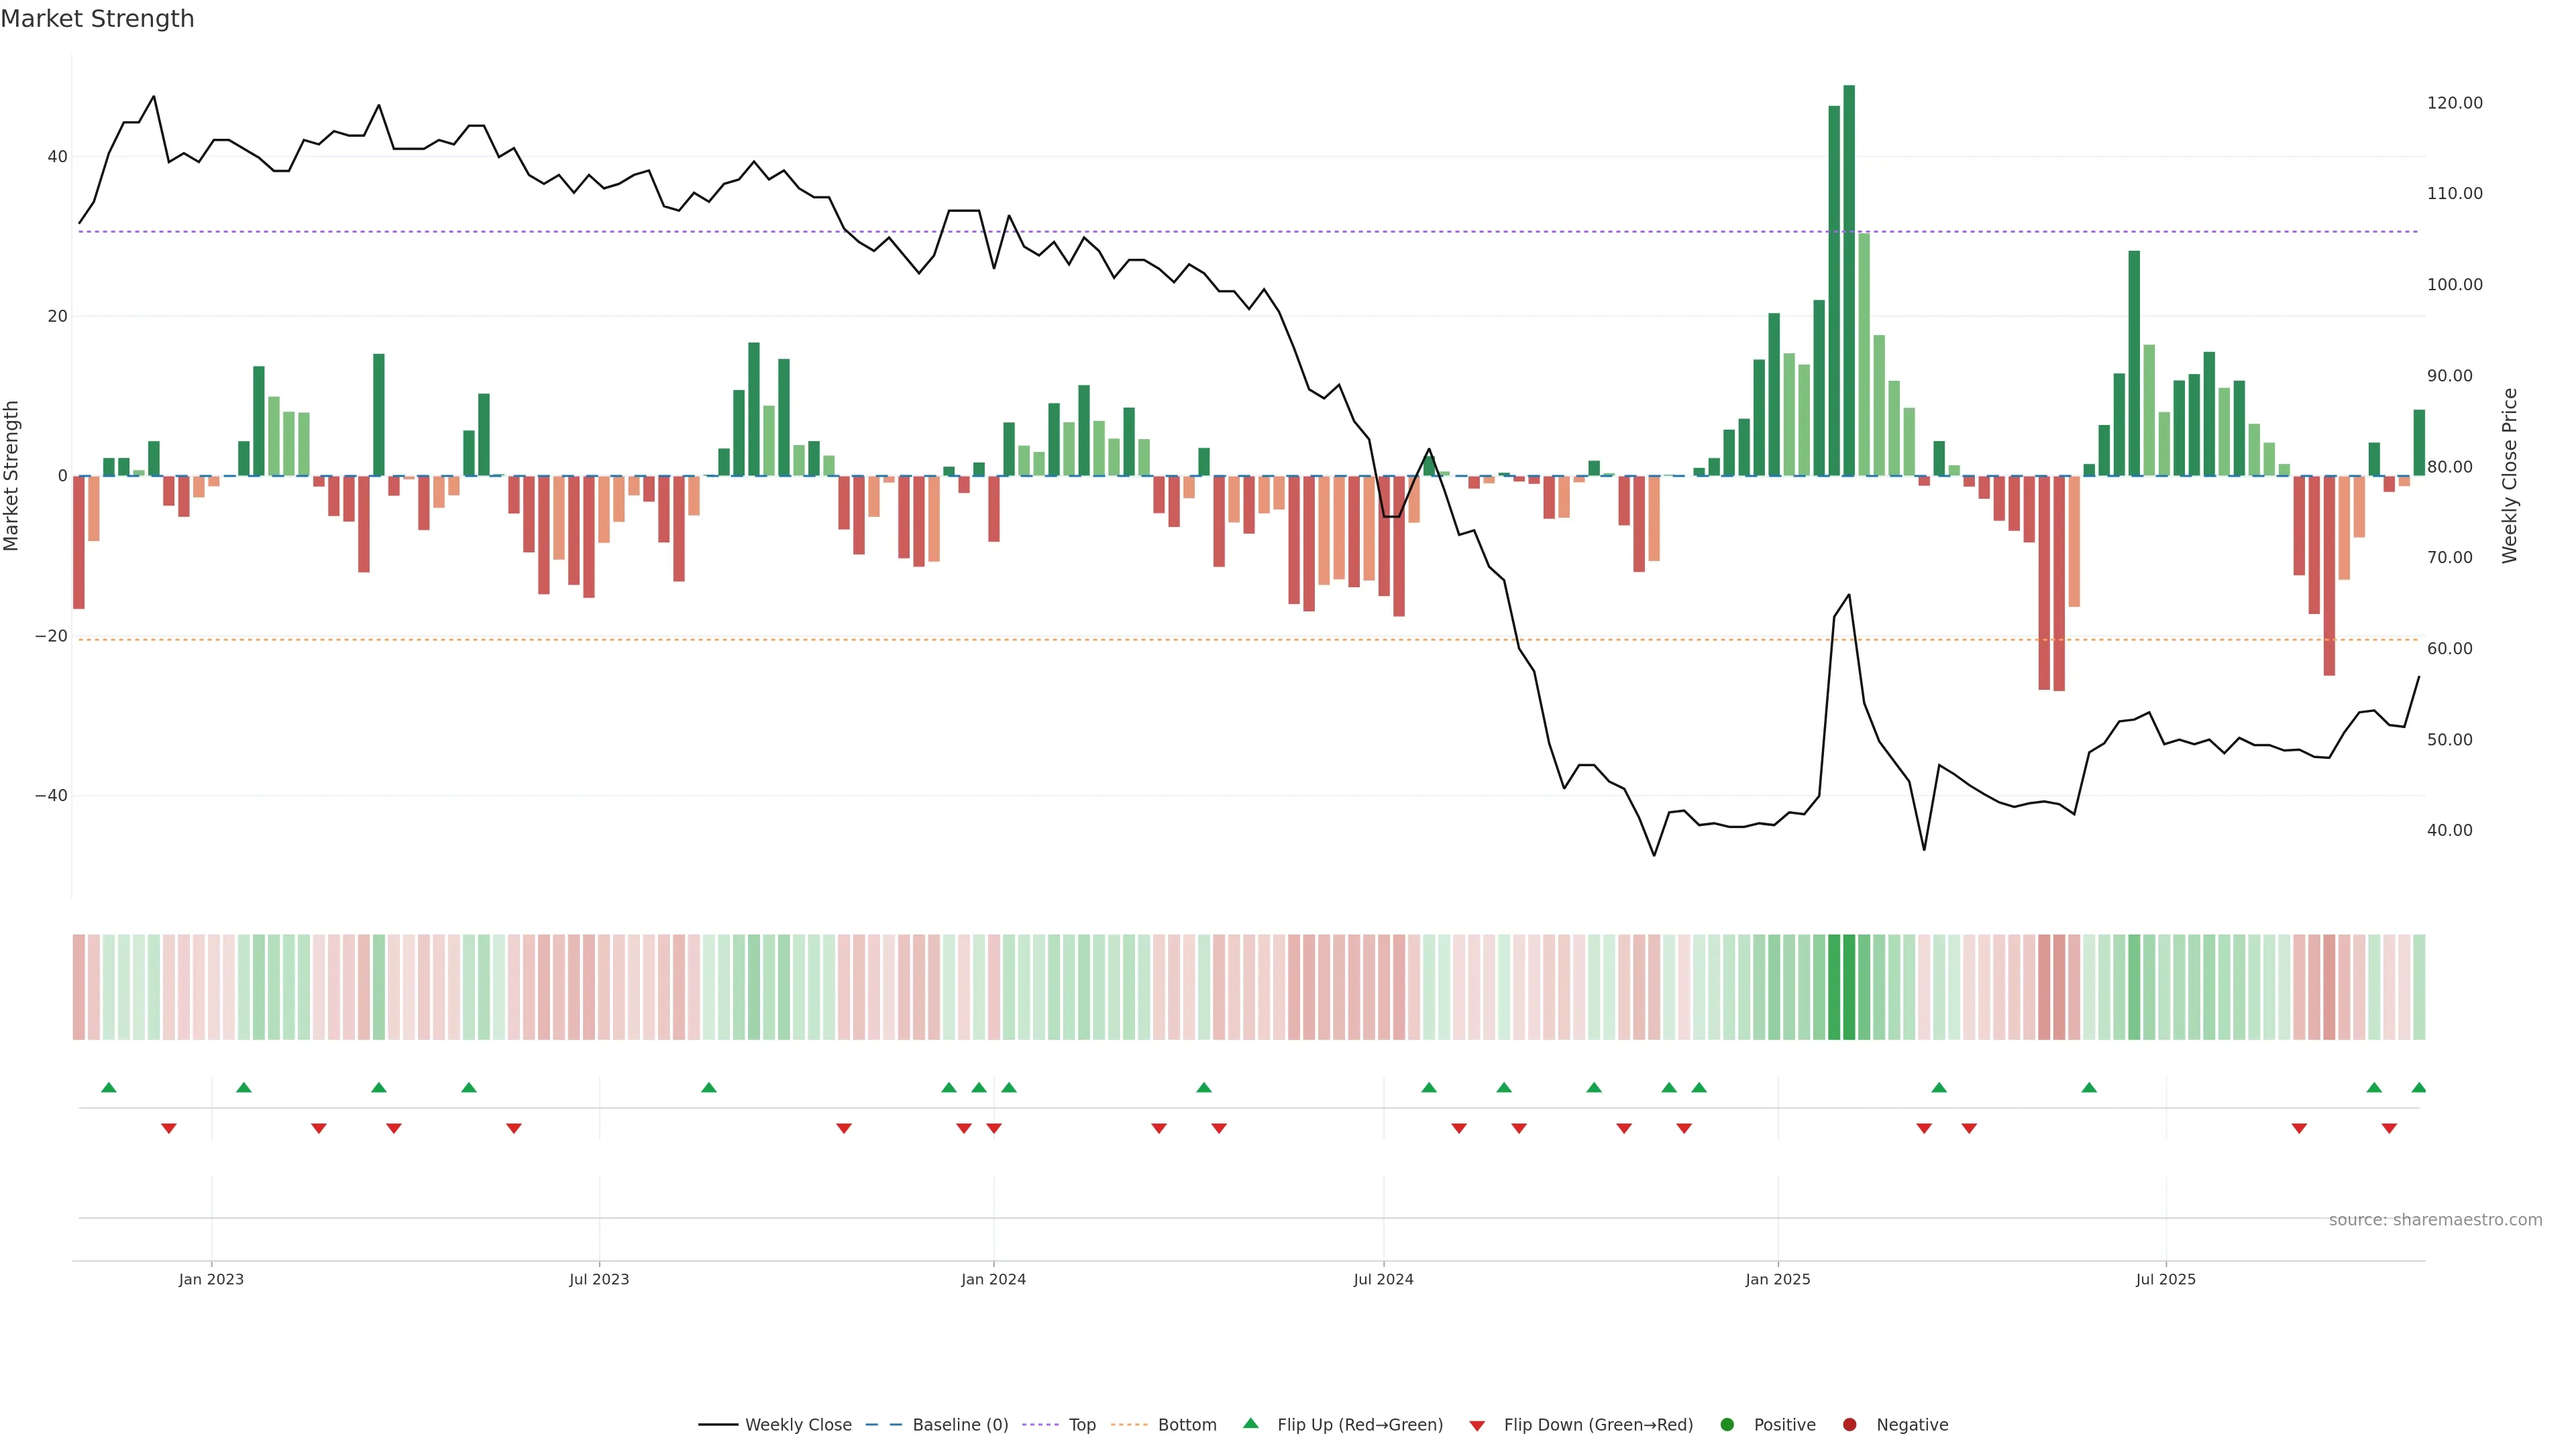This screenshot has height=1448, width=2576.
Task: Click first green flip-up triangle marker
Action: [109, 1087]
